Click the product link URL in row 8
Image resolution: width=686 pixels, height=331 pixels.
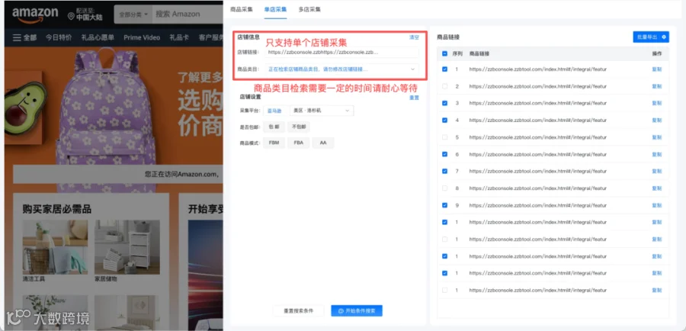[537, 188]
